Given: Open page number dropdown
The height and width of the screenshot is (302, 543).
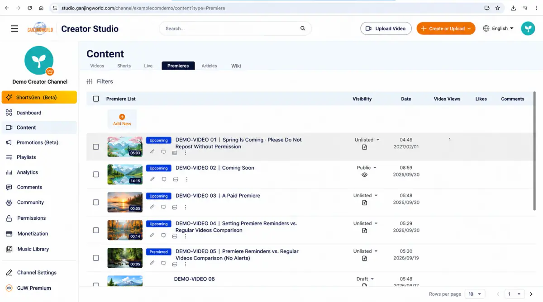Looking at the screenshot, I should [515, 294].
